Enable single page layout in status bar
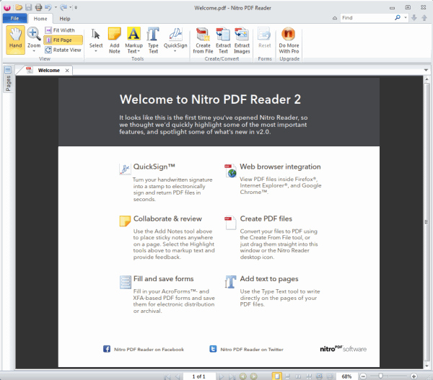The height and width of the screenshot is (380, 433). pos(276,376)
